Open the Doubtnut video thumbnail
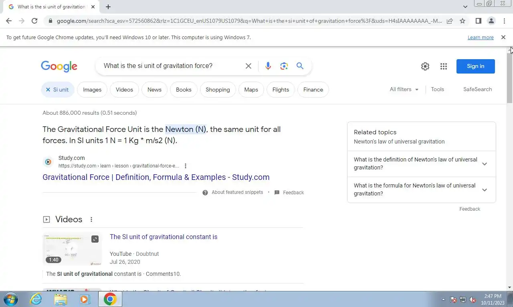 click(x=72, y=249)
